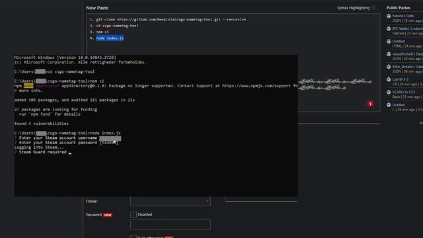Open the Lab18-3-2 public paste
This screenshot has width=423, height=238.
point(401,79)
